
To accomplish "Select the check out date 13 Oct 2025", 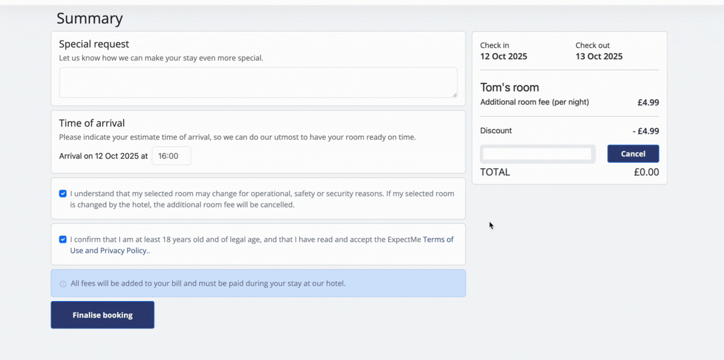I will [x=599, y=57].
